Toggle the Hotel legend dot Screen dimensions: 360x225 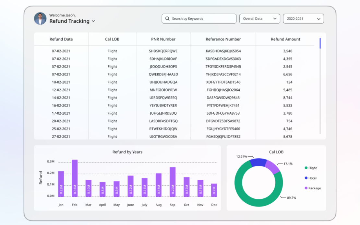(306, 178)
